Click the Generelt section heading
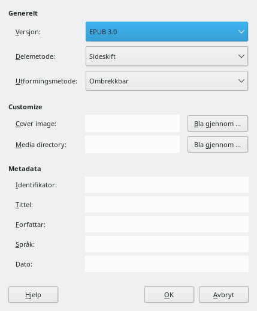Image resolution: width=257 pixels, height=311 pixels. coord(23,13)
